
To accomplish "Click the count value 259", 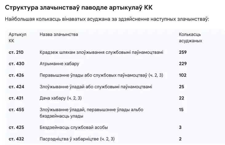I will 183,52.
